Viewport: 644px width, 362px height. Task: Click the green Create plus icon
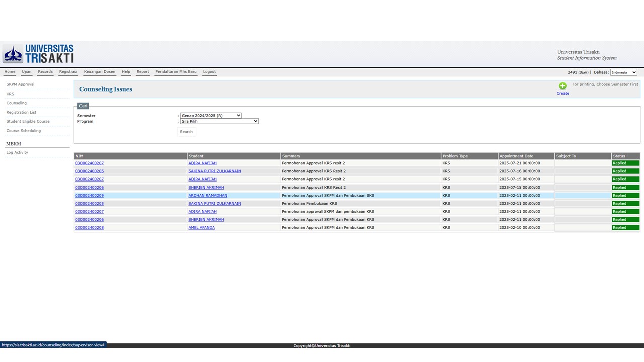pos(562,86)
